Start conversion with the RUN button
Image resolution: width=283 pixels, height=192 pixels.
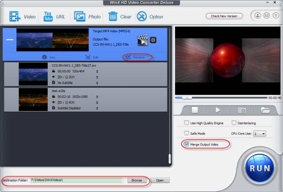[x=260, y=169]
